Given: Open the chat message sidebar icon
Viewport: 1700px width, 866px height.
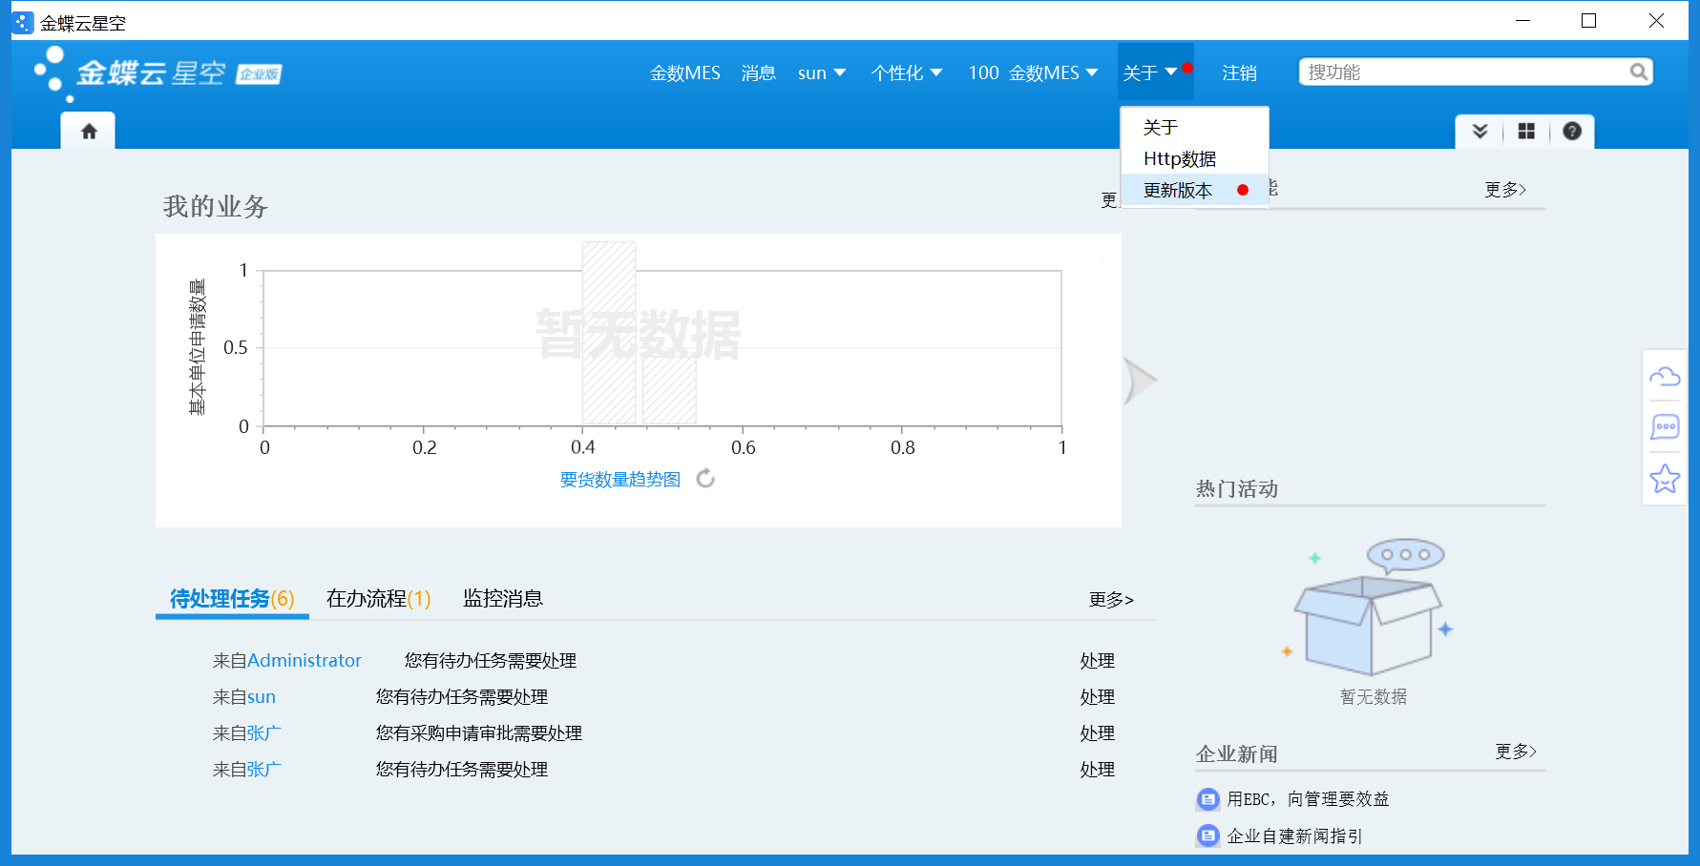Looking at the screenshot, I should pyautogui.click(x=1665, y=426).
